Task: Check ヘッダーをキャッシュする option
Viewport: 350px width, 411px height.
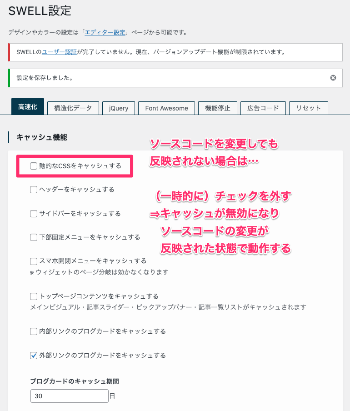Action: (x=34, y=190)
